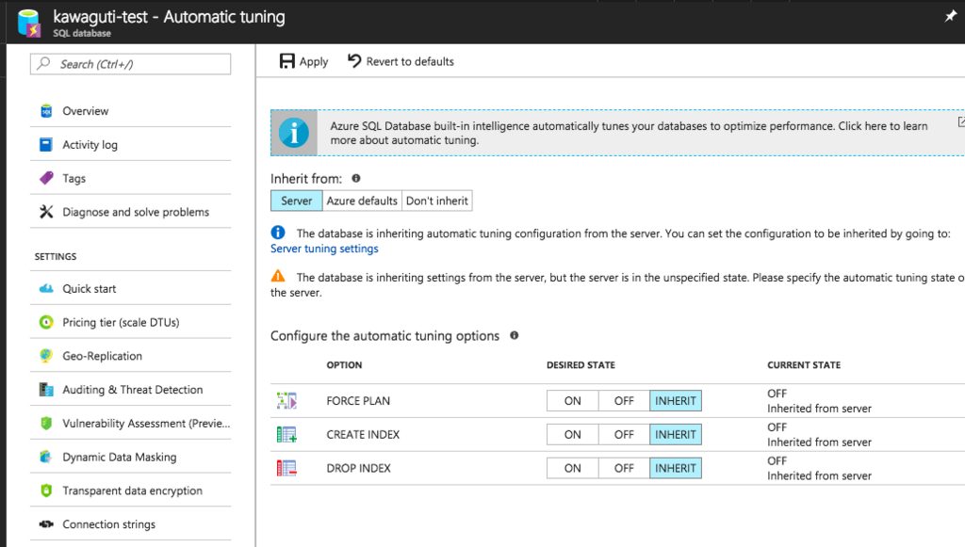Click the Geo-Replication globe icon
The image size is (965, 547).
point(46,356)
